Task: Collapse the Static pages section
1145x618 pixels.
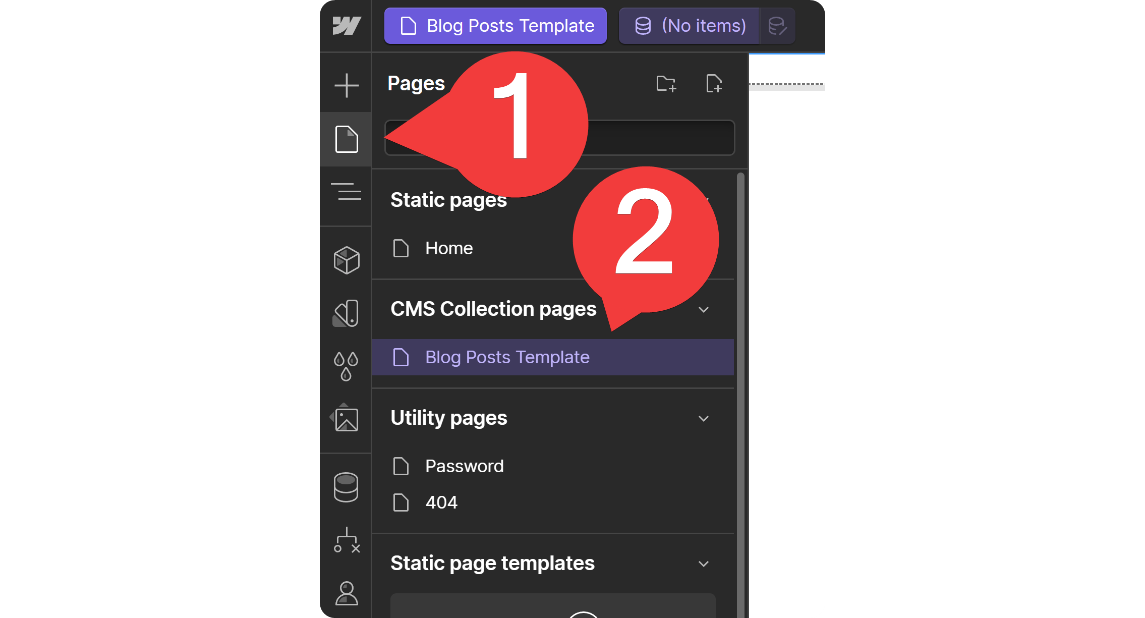Action: (705, 199)
